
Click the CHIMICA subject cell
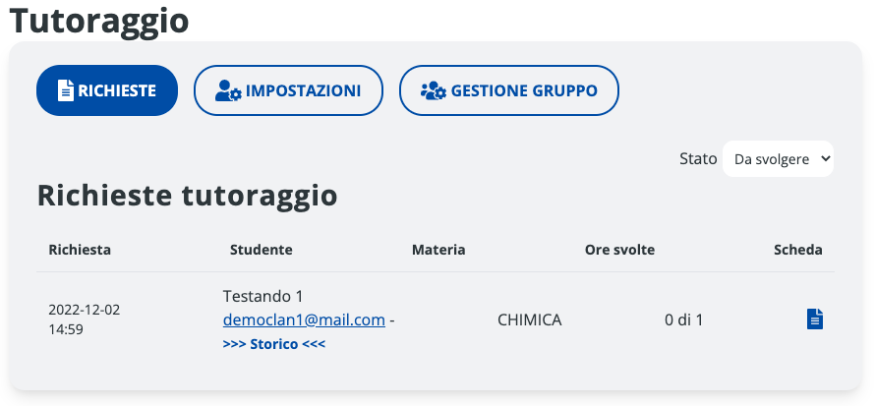(x=530, y=319)
